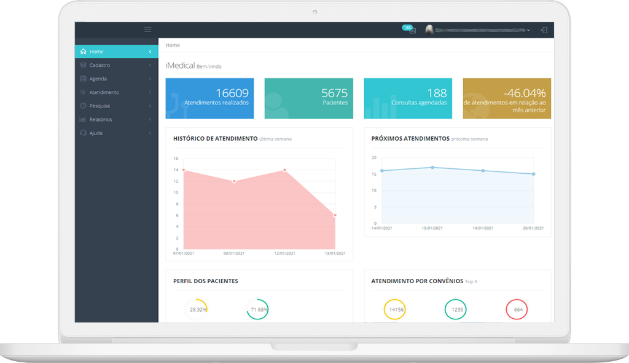
Task: Click the Perfil dos Pacientes heading
Action: click(x=205, y=281)
